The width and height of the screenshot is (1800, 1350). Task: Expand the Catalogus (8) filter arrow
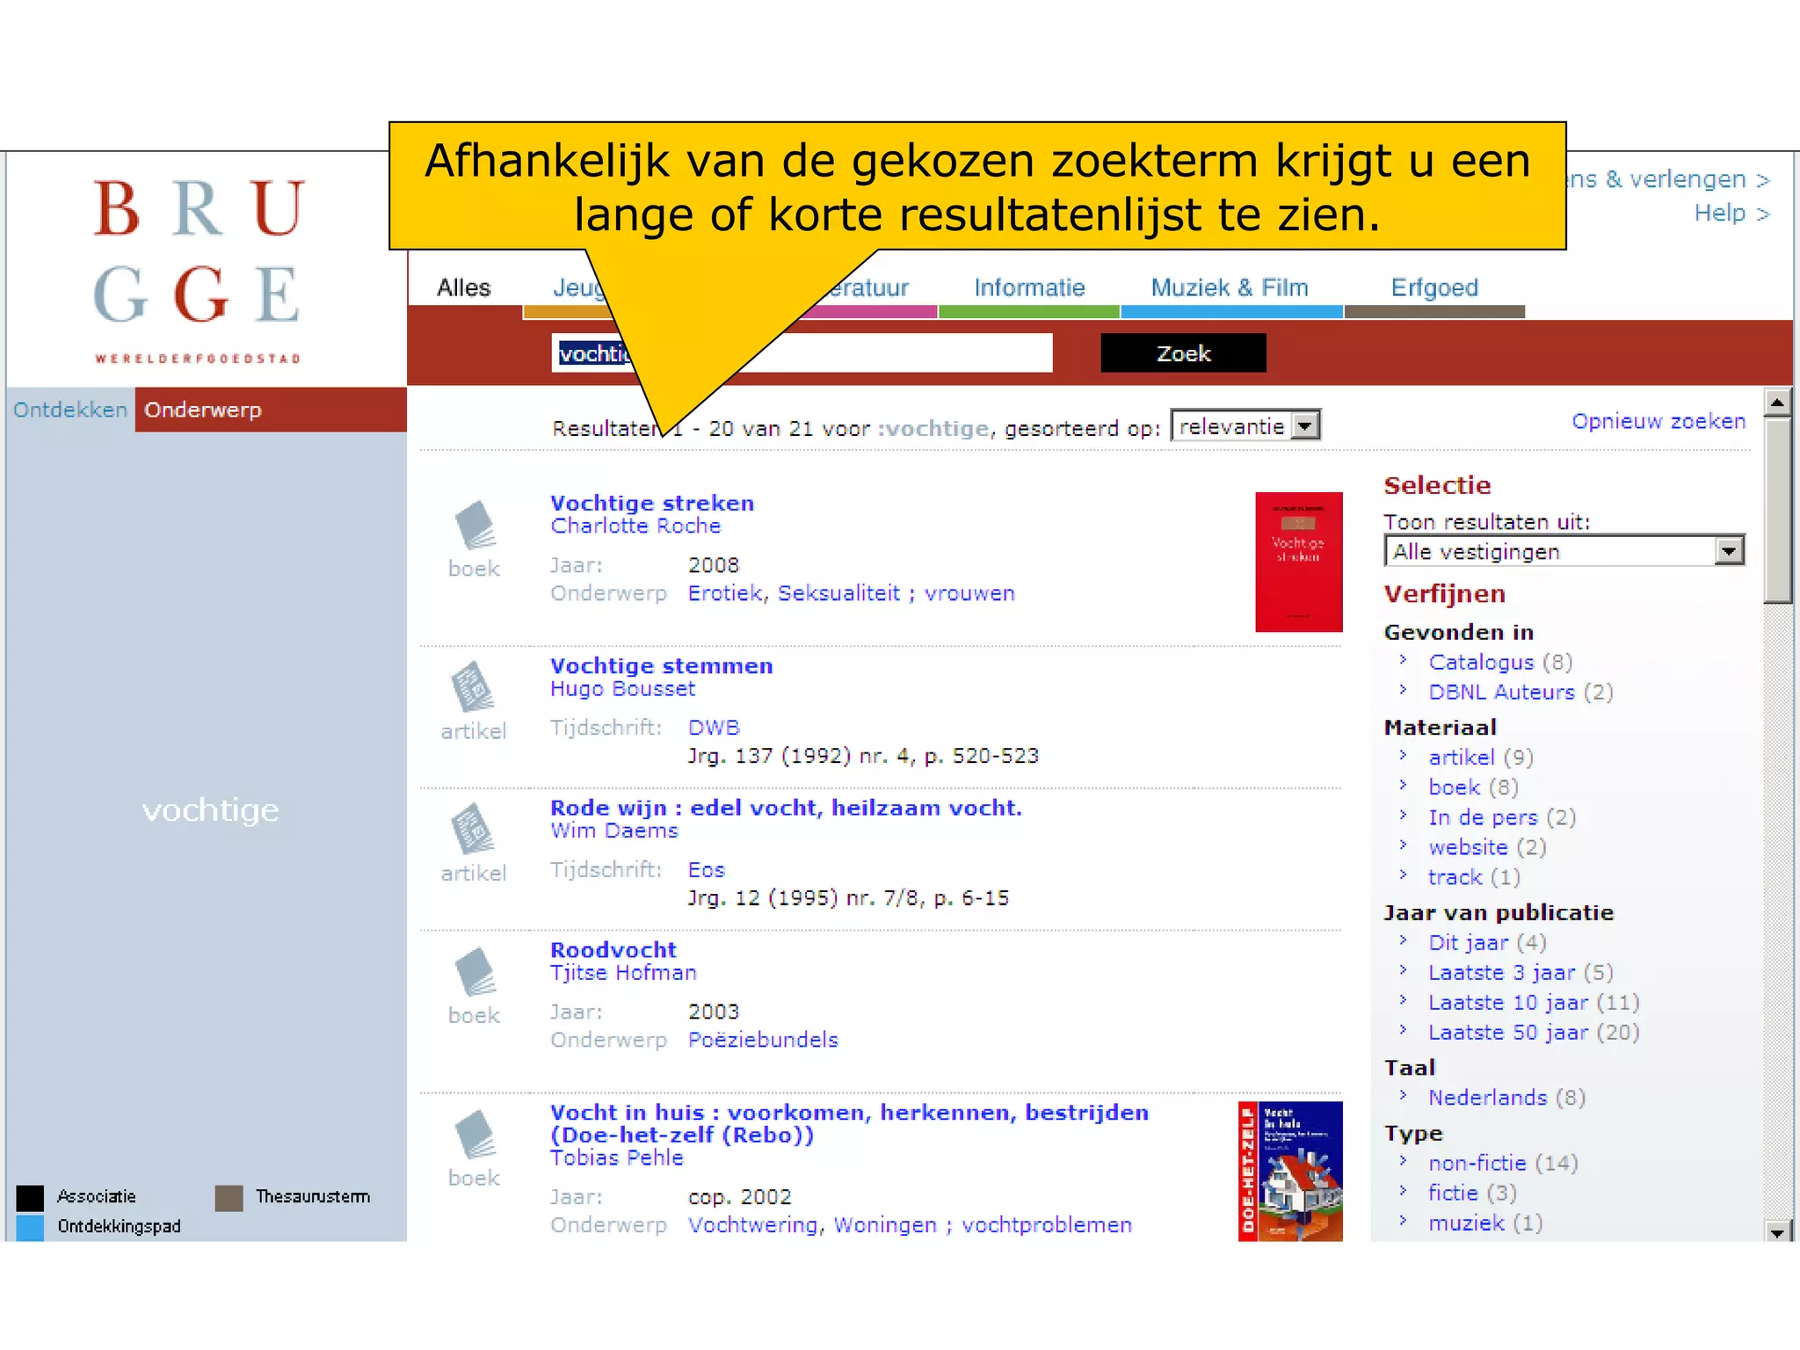pos(1404,660)
